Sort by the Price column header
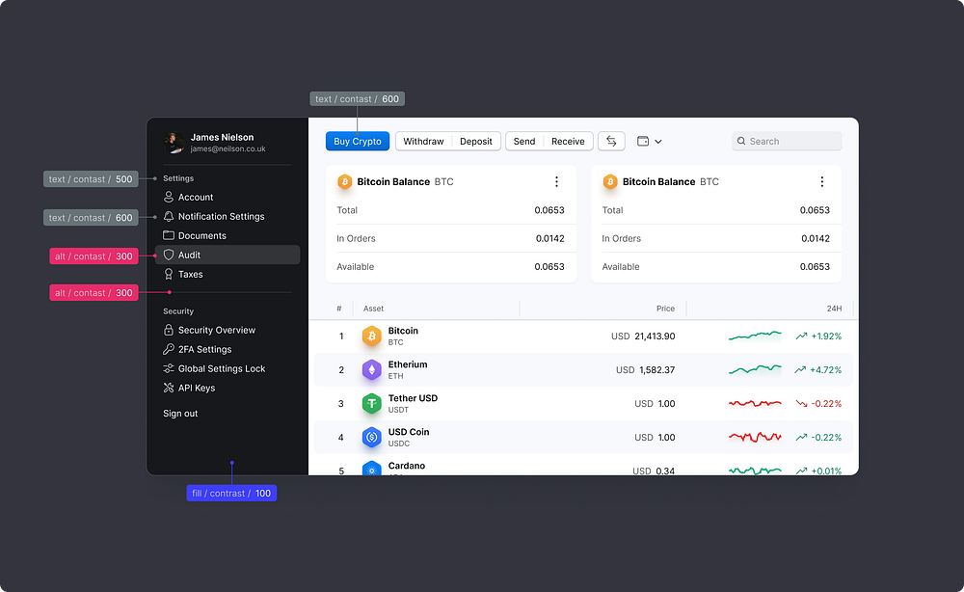The height and width of the screenshot is (592, 964). coord(665,309)
